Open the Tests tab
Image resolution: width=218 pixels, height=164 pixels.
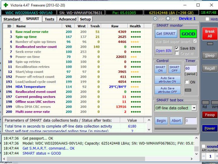(x=49, y=19)
